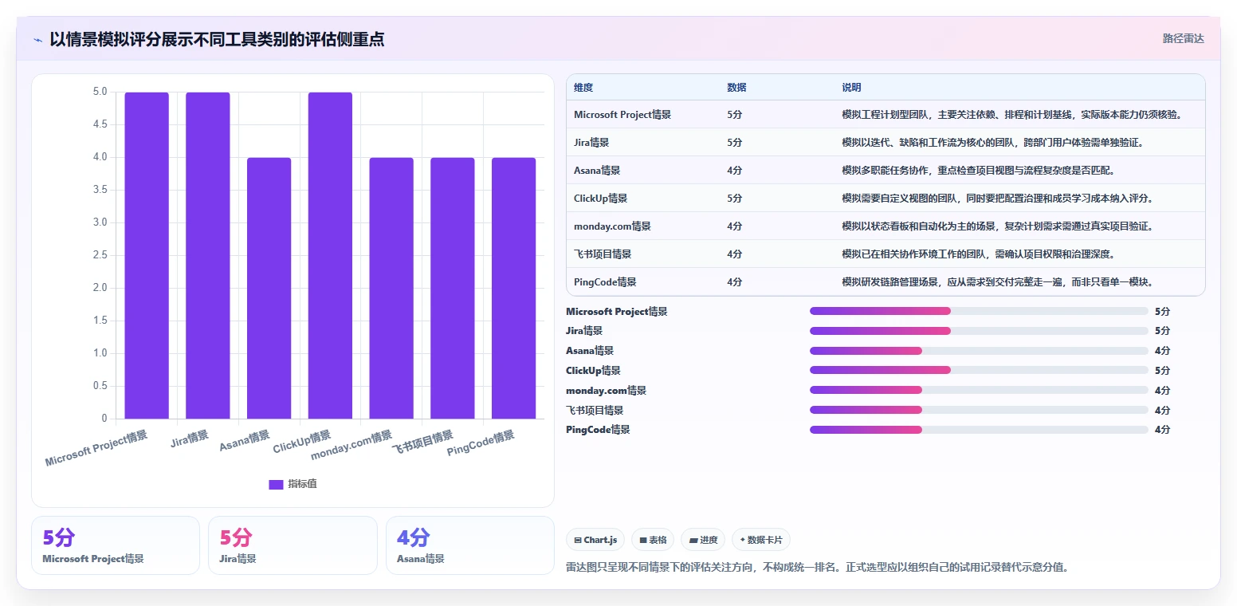This screenshot has width=1237, height=606.
Task: Click the Microsoft Project情景 bar in the chart
Action: coord(147,255)
